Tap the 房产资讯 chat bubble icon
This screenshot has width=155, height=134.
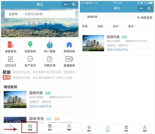30,59
